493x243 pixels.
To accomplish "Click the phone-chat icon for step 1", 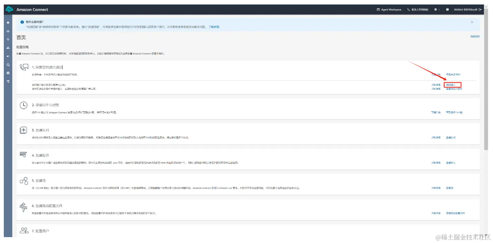I will [24, 67].
